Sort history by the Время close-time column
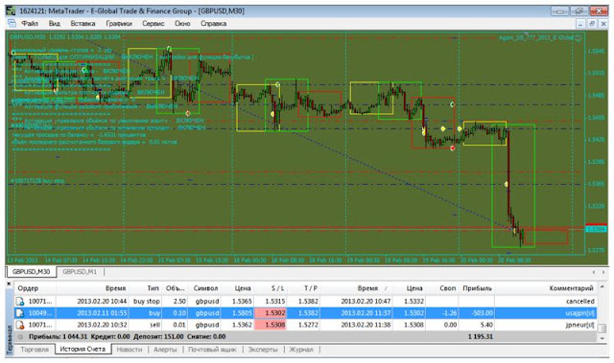Image resolution: width=614 pixels, height=363 pixels. [x=367, y=288]
